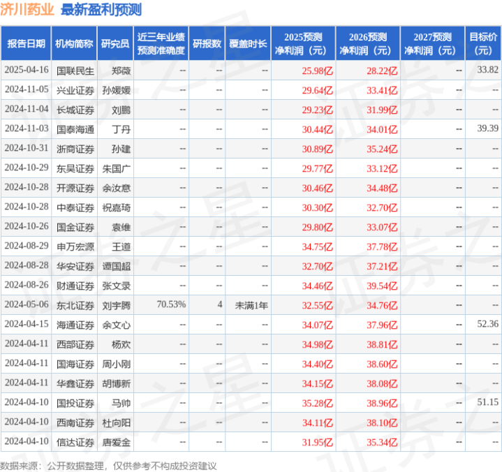This screenshot has width=502, height=472.
Task: Click analyst name 朱国广
Action: pyautogui.click(x=116, y=169)
